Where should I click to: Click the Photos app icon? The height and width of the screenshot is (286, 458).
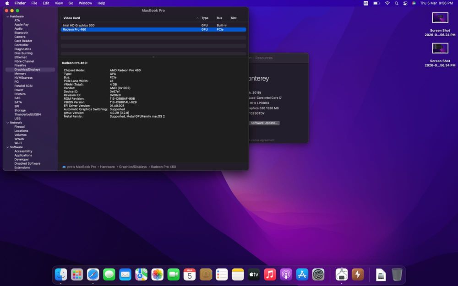point(157,275)
